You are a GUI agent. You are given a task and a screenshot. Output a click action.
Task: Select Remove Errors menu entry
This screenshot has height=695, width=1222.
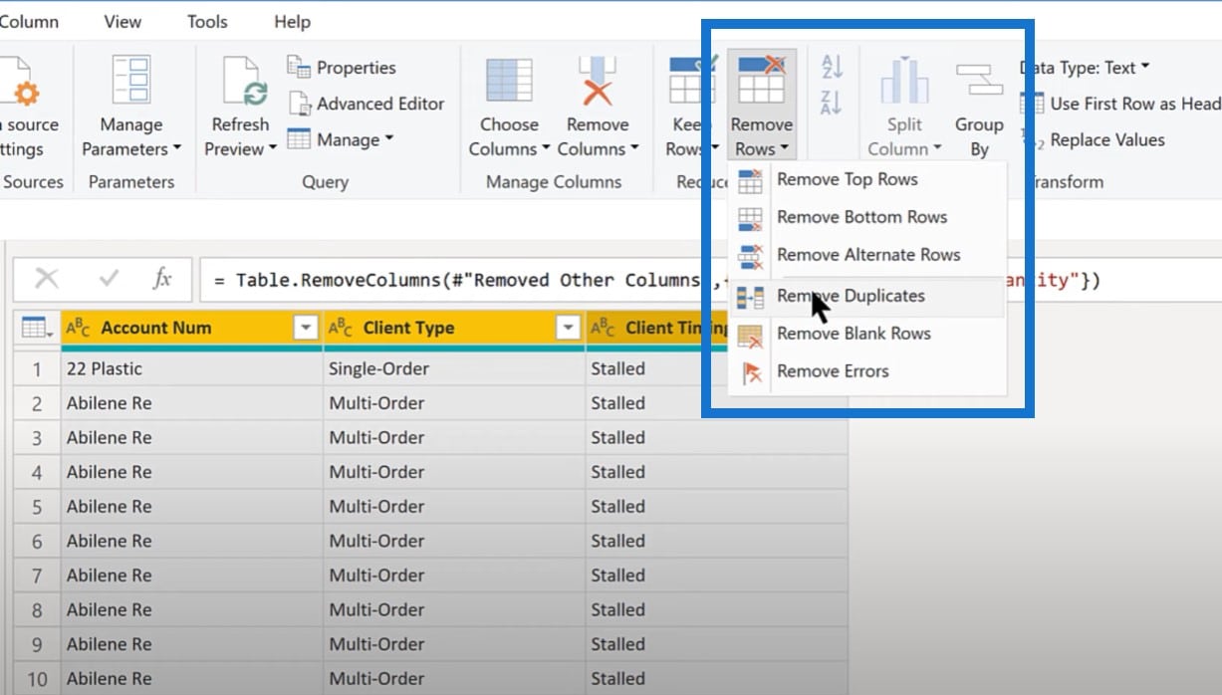866,372
